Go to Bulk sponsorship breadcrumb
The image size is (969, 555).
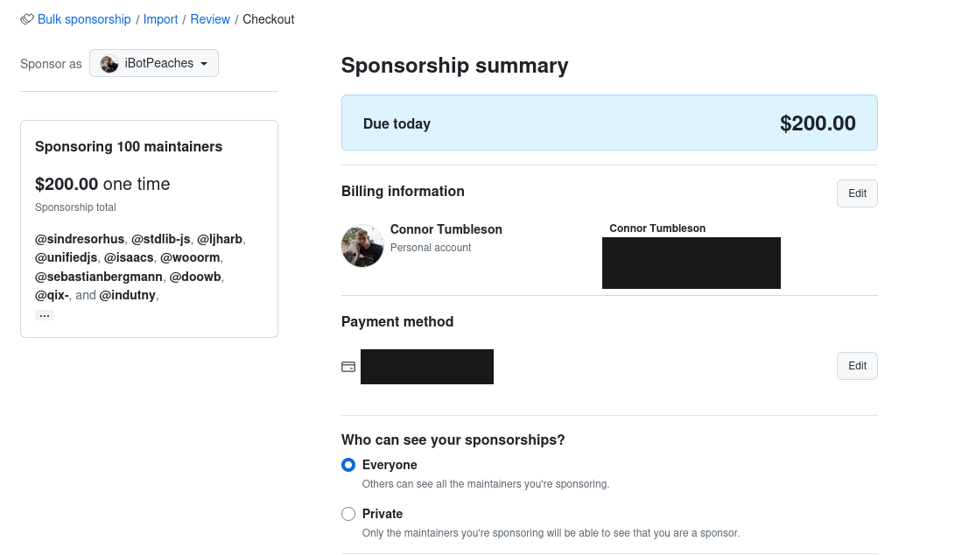[84, 19]
